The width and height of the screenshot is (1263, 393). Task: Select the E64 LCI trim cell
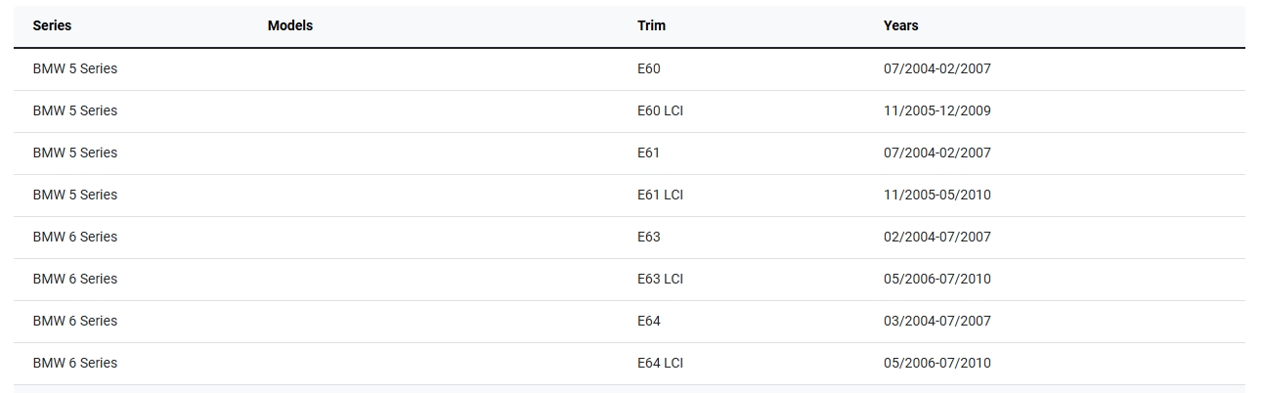660,364
